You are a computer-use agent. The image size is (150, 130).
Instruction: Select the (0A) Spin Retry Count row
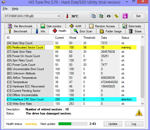(x=72, y=60)
